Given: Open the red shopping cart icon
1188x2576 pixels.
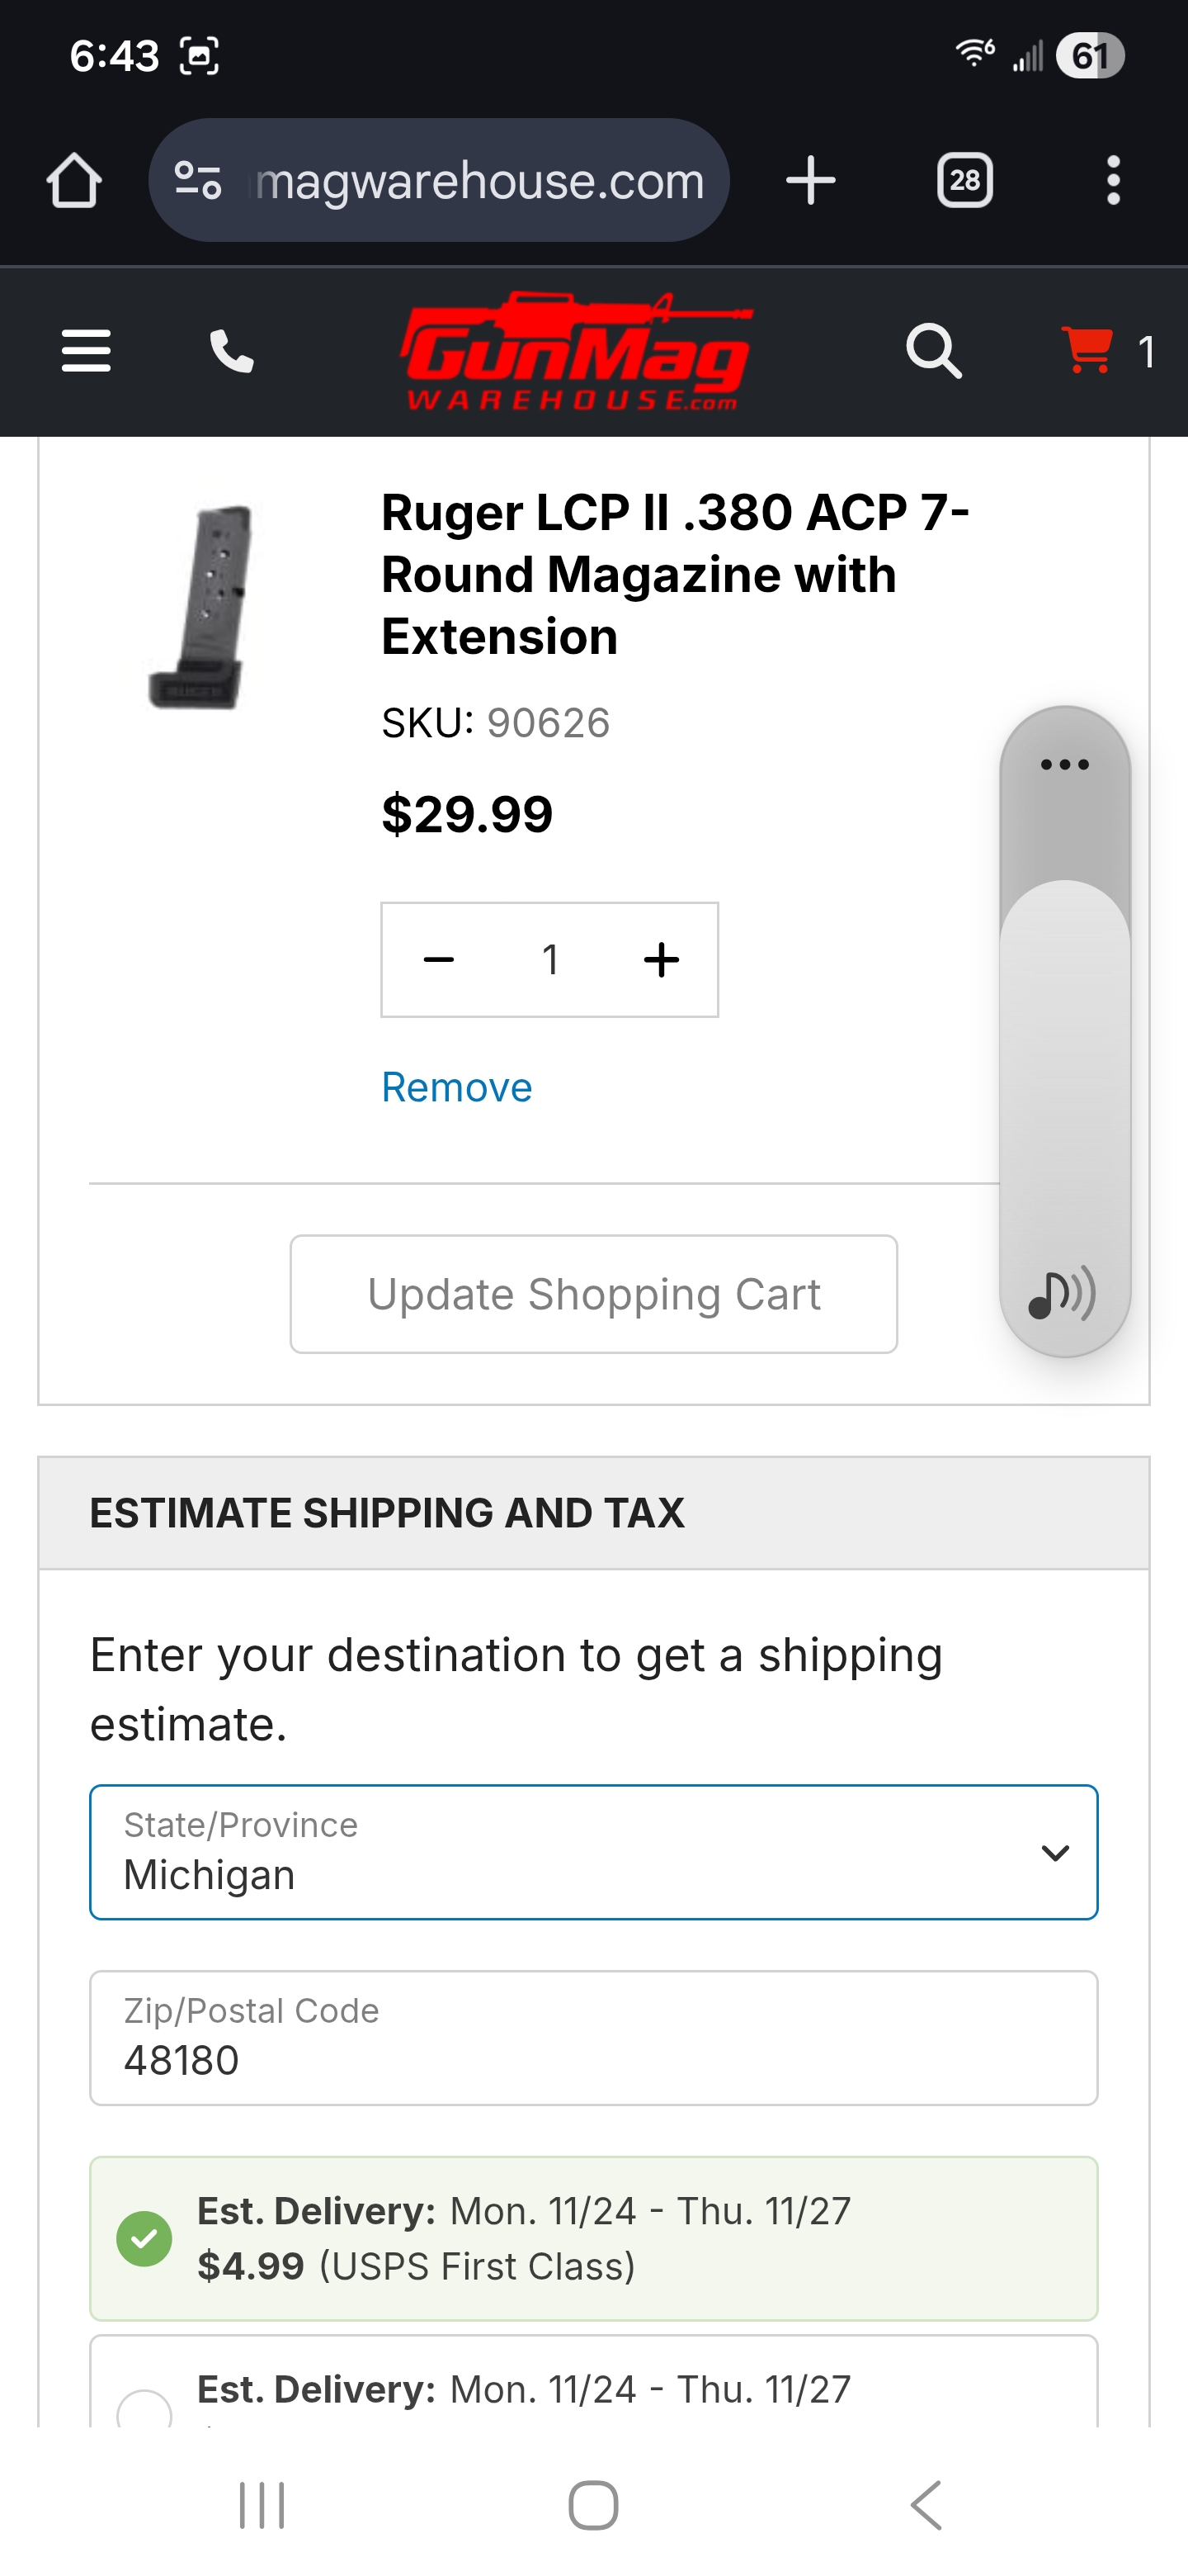Looking at the screenshot, I should (1087, 351).
